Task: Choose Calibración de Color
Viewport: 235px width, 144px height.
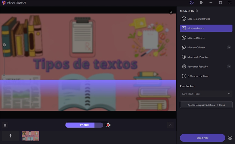Action: point(206,76)
